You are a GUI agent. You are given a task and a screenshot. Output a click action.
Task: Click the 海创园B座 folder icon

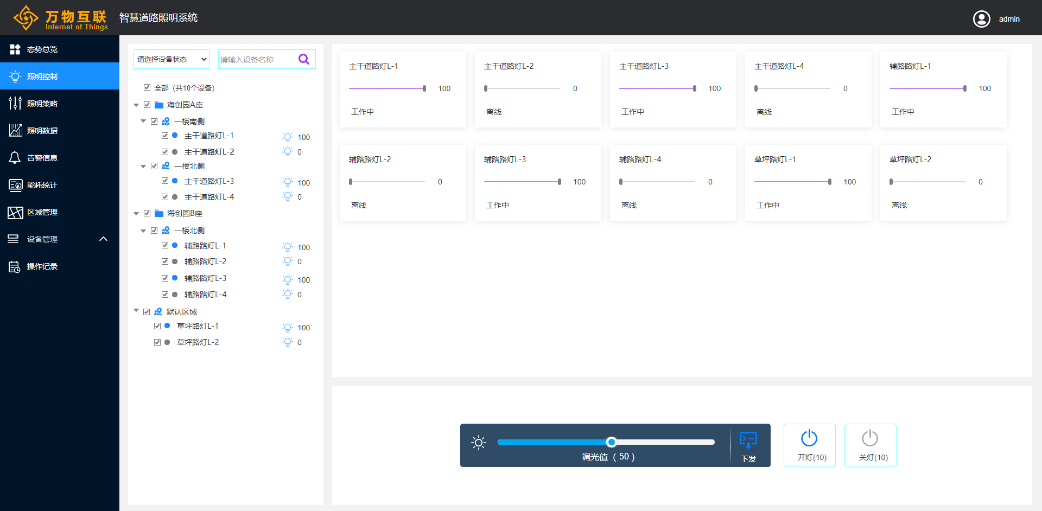pyautogui.click(x=159, y=213)
